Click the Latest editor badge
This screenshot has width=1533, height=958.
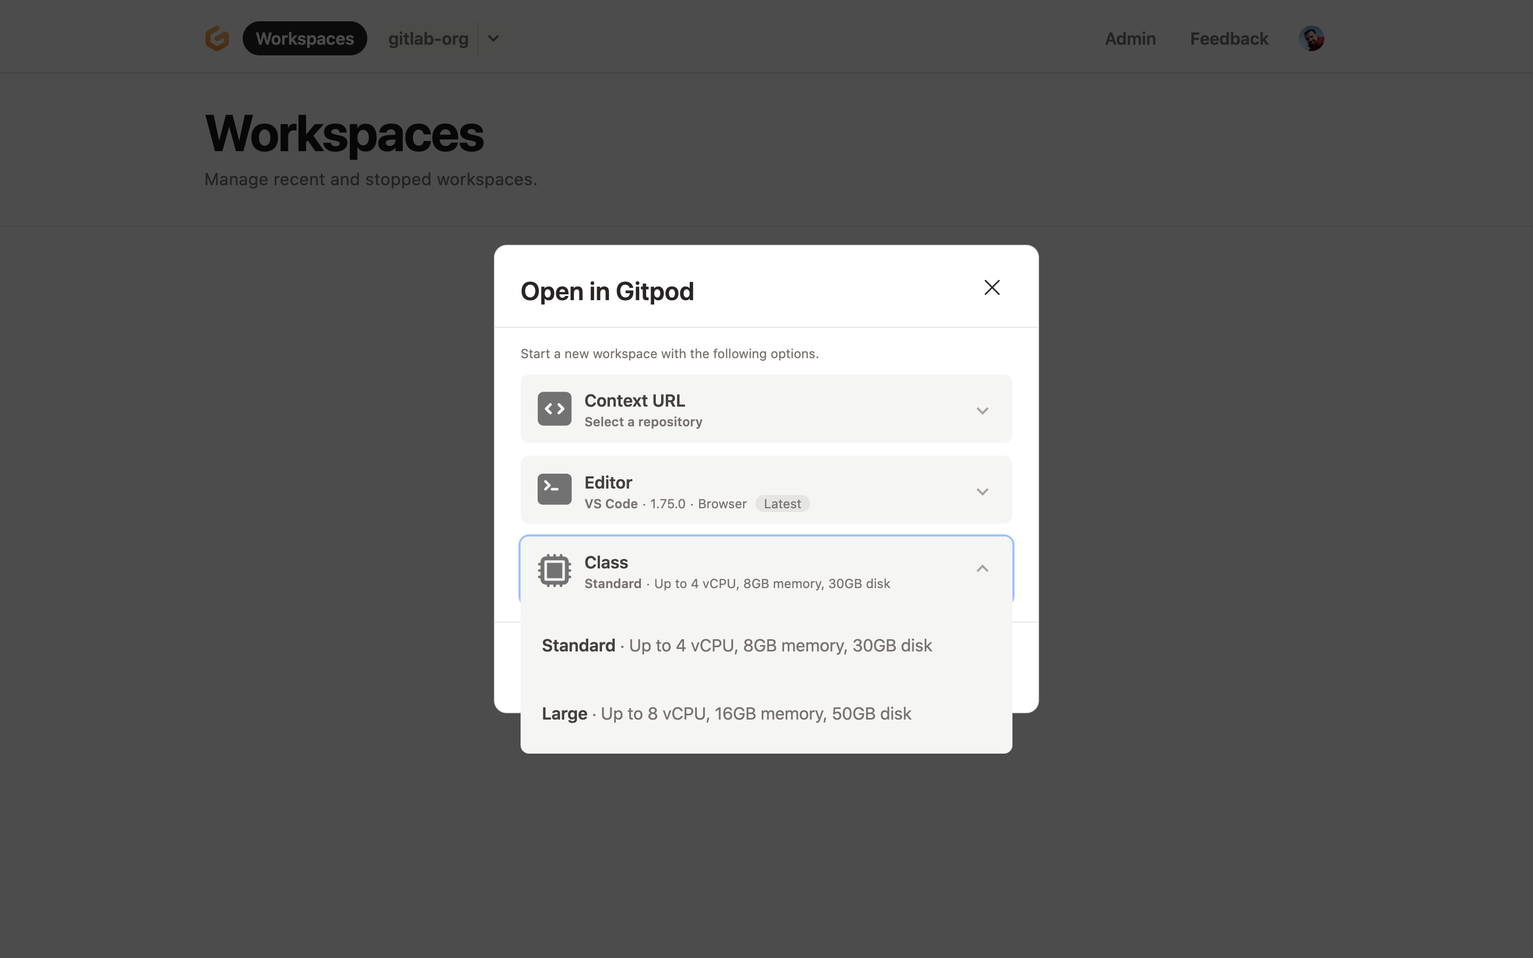(x=782, y=503)
